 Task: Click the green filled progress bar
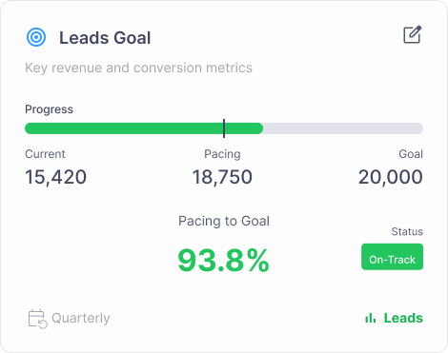(144, 128)
